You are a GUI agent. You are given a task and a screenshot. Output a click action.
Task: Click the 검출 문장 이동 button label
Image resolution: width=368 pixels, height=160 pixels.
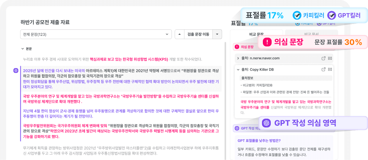click(198, 34)
